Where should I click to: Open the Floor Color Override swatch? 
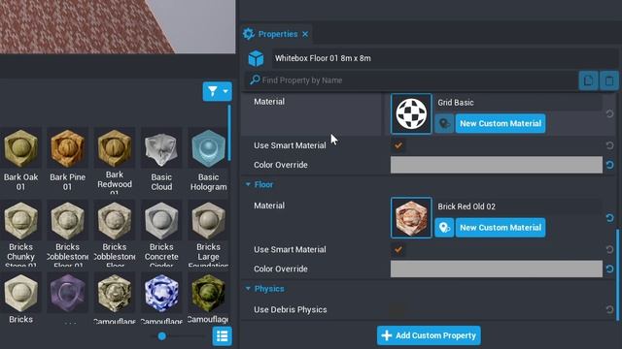coord(497,270)
